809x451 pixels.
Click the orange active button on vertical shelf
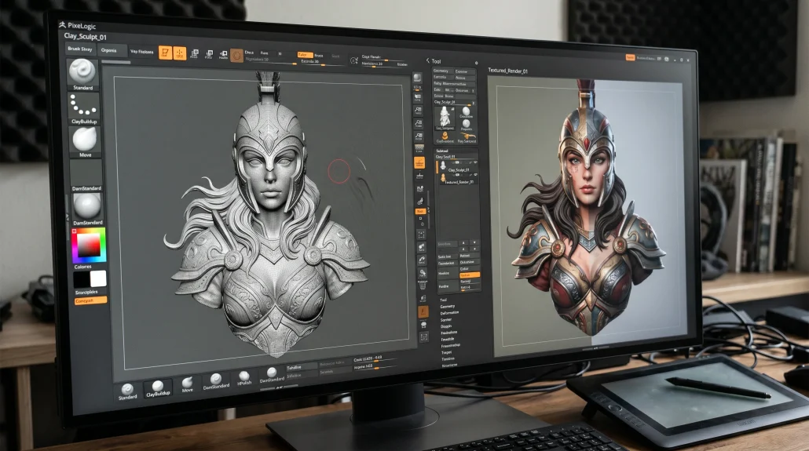(x=419, y=163)
